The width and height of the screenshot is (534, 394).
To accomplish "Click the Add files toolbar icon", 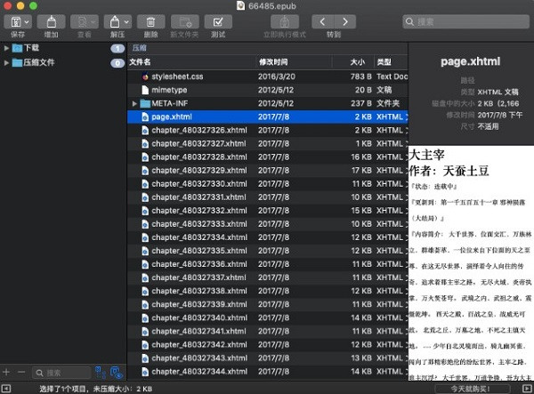I will pyautogui.click(x=51, y=22).
